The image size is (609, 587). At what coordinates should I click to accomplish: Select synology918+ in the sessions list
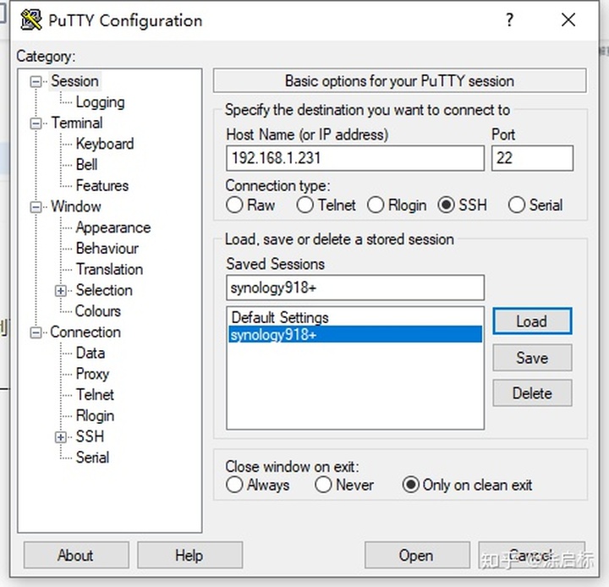355,334
